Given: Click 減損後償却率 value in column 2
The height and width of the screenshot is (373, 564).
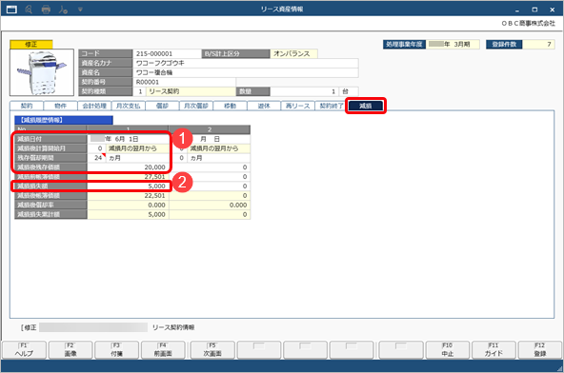Looking at the screenshot, I should 210,205.
